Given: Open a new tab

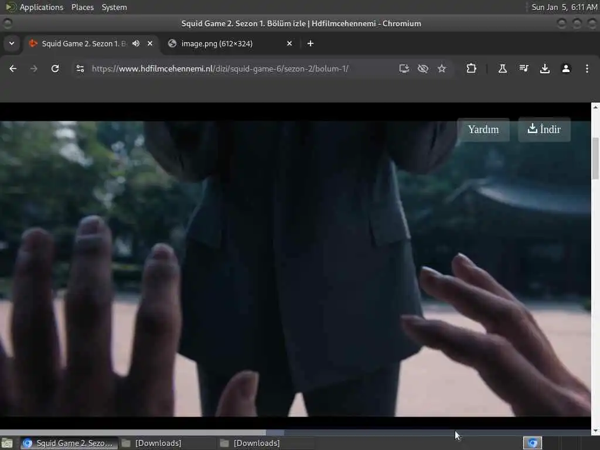Looking at the screenshot, I should pos(311,43).
